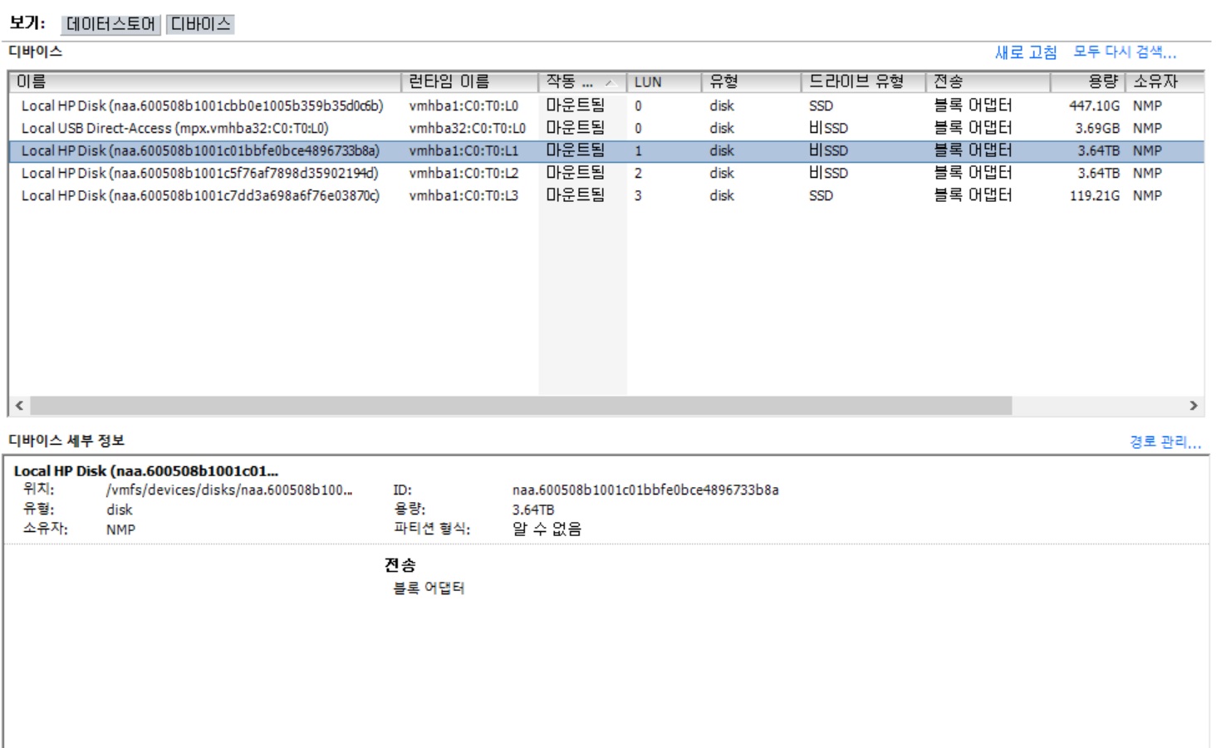Image resolution: width=1221 pixels, height=748 pixels.
Task: Sort by the 드라이브 유형 column header
Action: 863,81
